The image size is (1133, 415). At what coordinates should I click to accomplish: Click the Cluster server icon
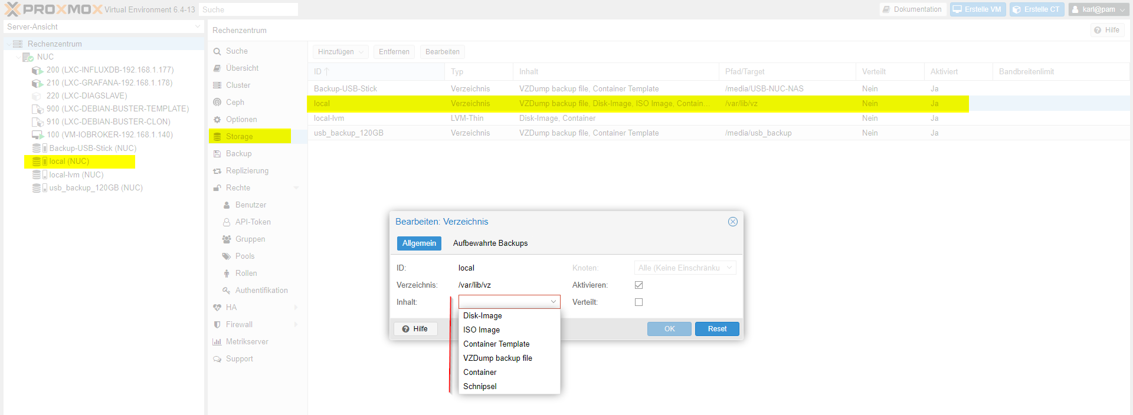pos(217,85)
